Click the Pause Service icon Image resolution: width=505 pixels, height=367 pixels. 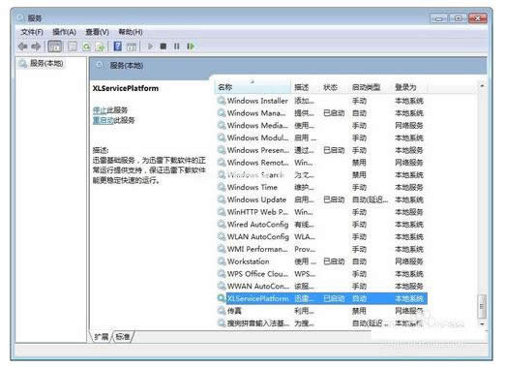177,46
